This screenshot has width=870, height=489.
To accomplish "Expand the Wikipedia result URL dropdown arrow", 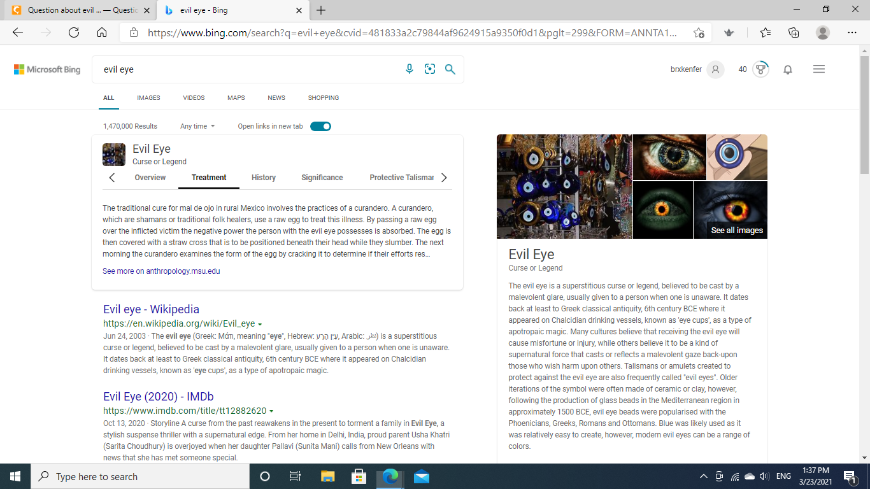I will 260,324.
